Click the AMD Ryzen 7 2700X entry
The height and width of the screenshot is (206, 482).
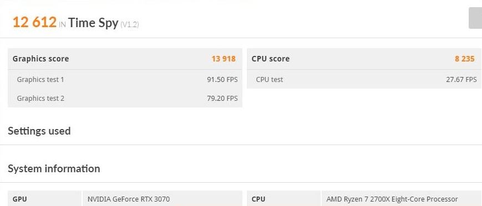[x=392, y=199]
